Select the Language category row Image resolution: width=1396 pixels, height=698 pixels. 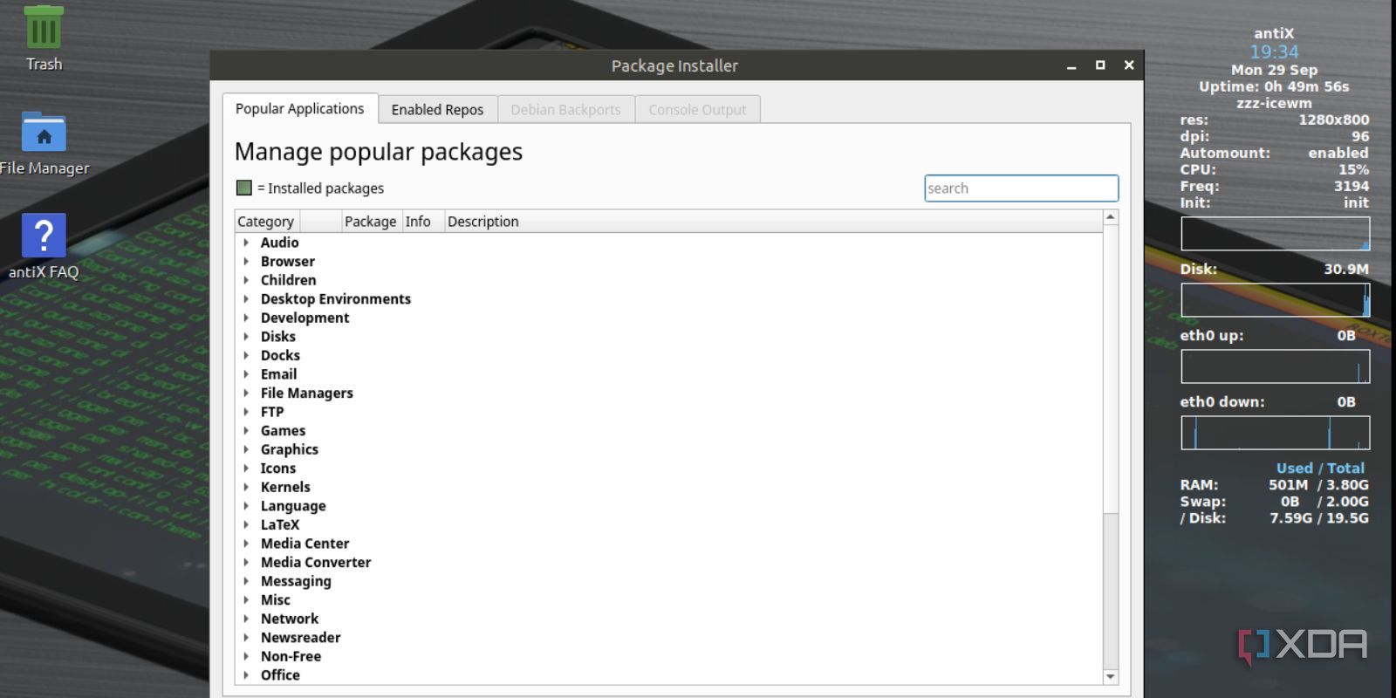(x=668, y=506)
